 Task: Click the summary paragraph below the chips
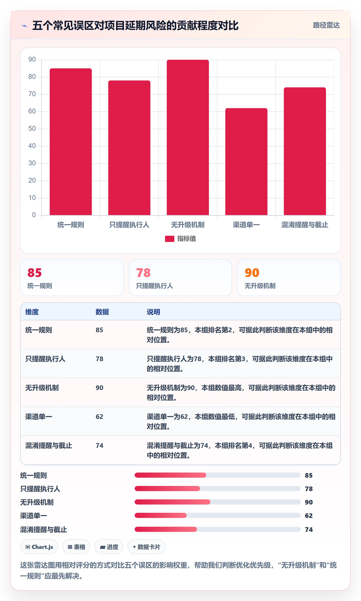click(178, 570)
